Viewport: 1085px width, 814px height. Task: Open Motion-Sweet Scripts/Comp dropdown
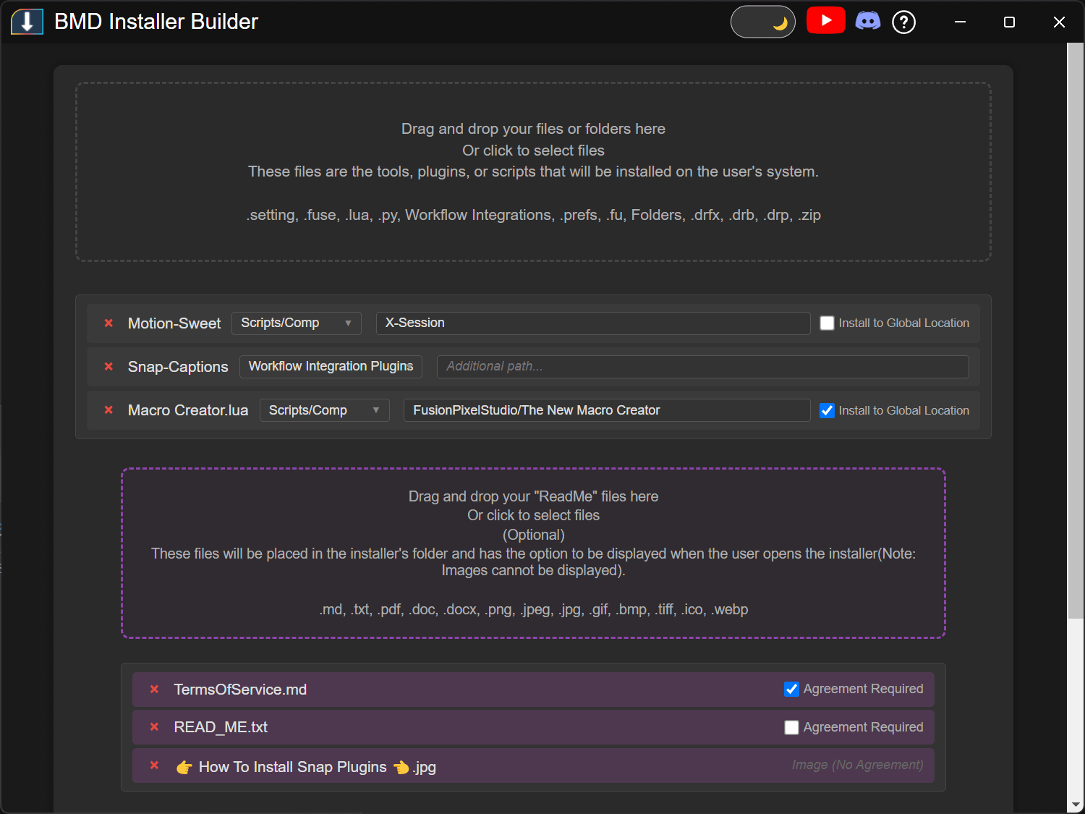click(296, 323)
